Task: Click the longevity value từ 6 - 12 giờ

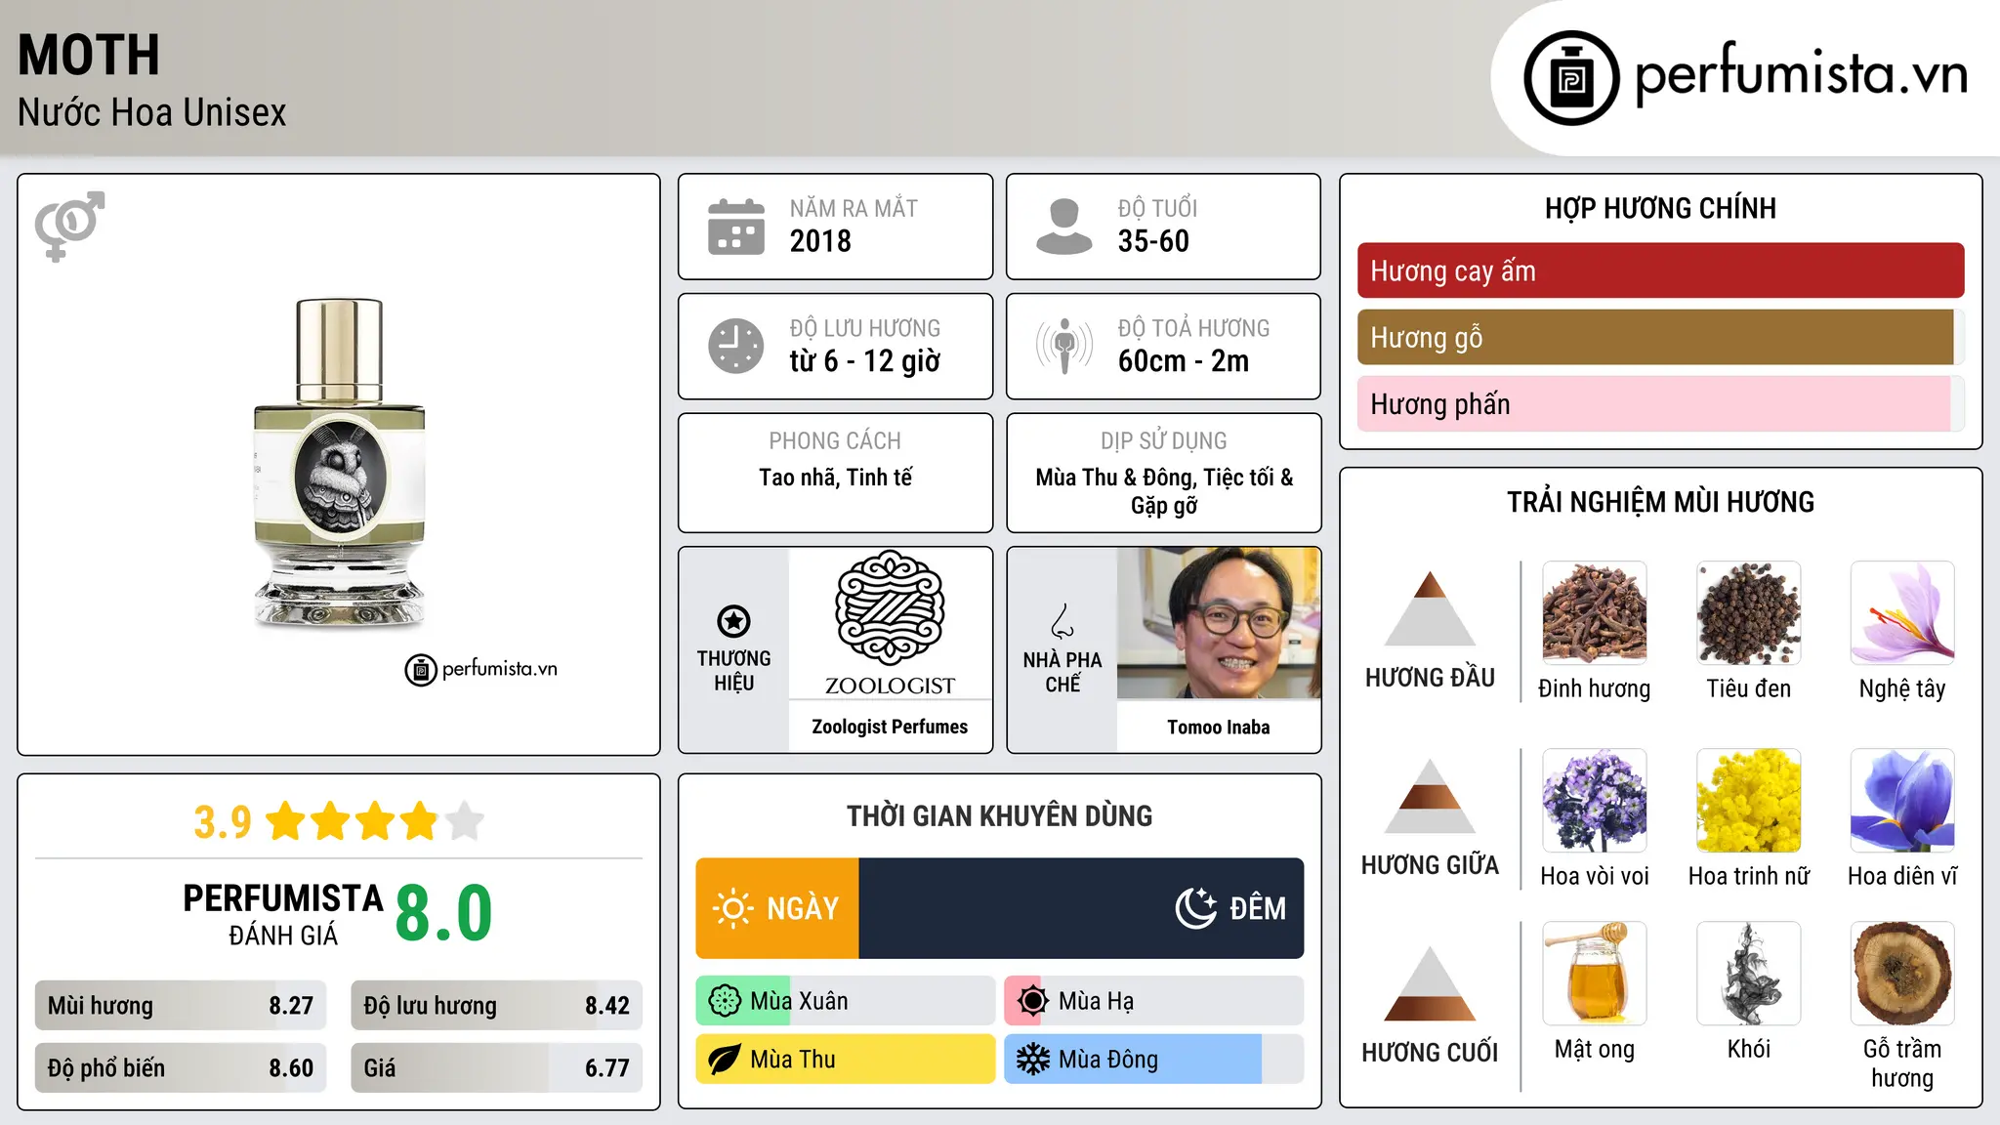Action: tap(865, 361)
